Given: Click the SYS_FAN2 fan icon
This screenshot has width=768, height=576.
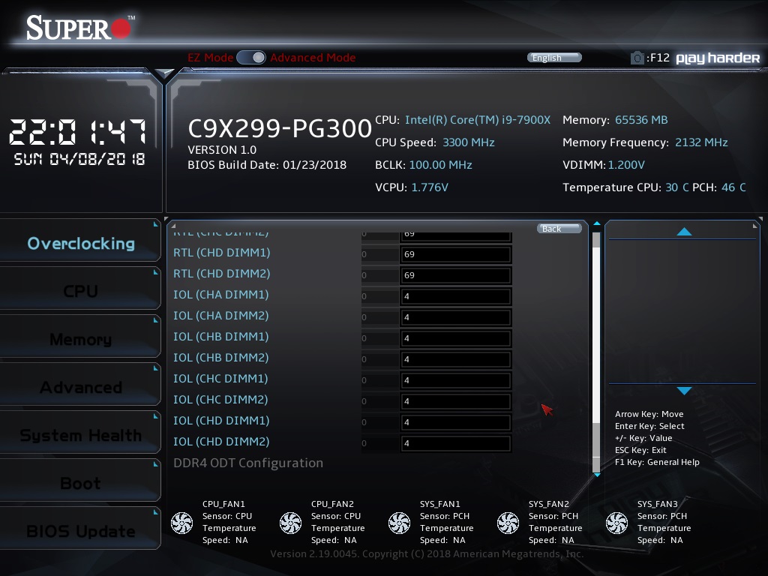Looking at the screenshot, I should tap(508, 523).
